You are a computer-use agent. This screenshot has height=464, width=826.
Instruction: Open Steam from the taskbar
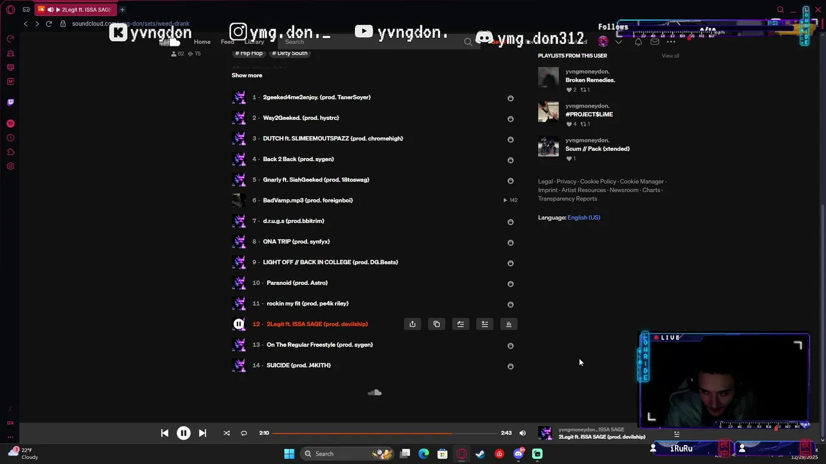(x=480, y=454)
